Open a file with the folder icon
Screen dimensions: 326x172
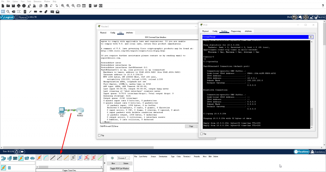point(8,6)
